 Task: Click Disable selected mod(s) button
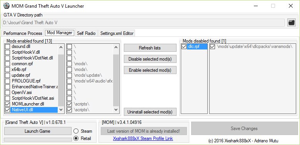(x=150, y=59)
